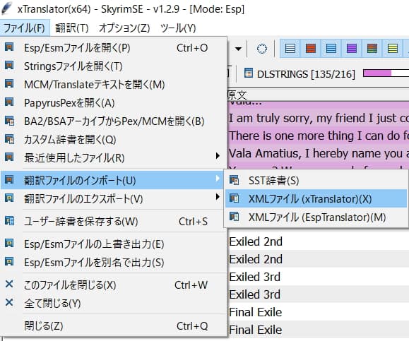Viewport: 409px width, 341px height.
Task: Click icon beside BA2/BSAアーカイブ entry
Action: (9, 121)
